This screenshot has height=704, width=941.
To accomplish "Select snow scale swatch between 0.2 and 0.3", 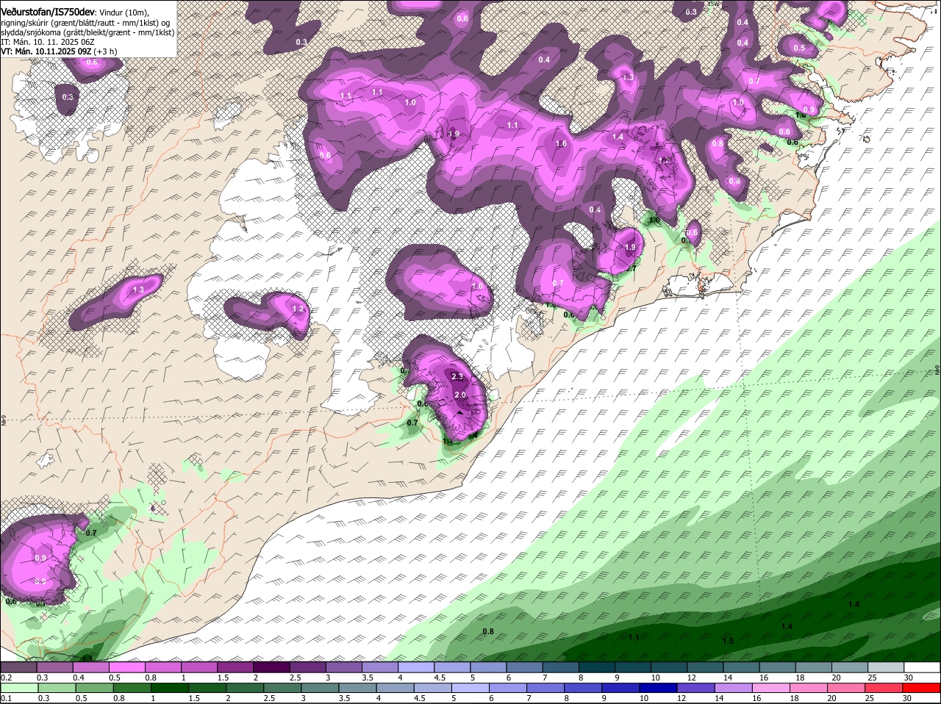I will click(18, 668).
